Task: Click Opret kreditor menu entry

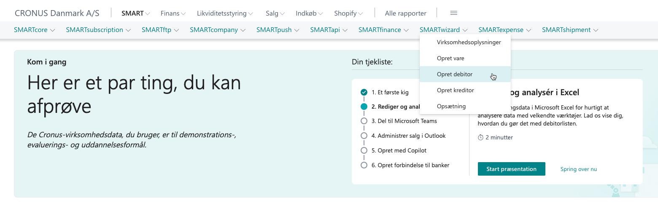Action: pos(455,90)
